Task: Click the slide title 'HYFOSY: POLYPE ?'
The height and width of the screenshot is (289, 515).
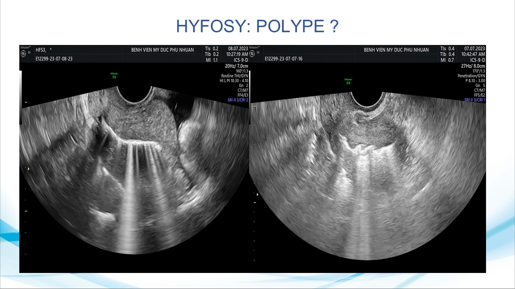Action: pyautogui.click(x=257, y=26)
